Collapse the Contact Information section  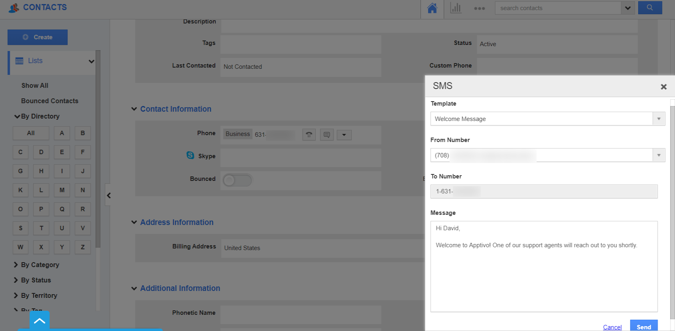(x=134, y=109)
